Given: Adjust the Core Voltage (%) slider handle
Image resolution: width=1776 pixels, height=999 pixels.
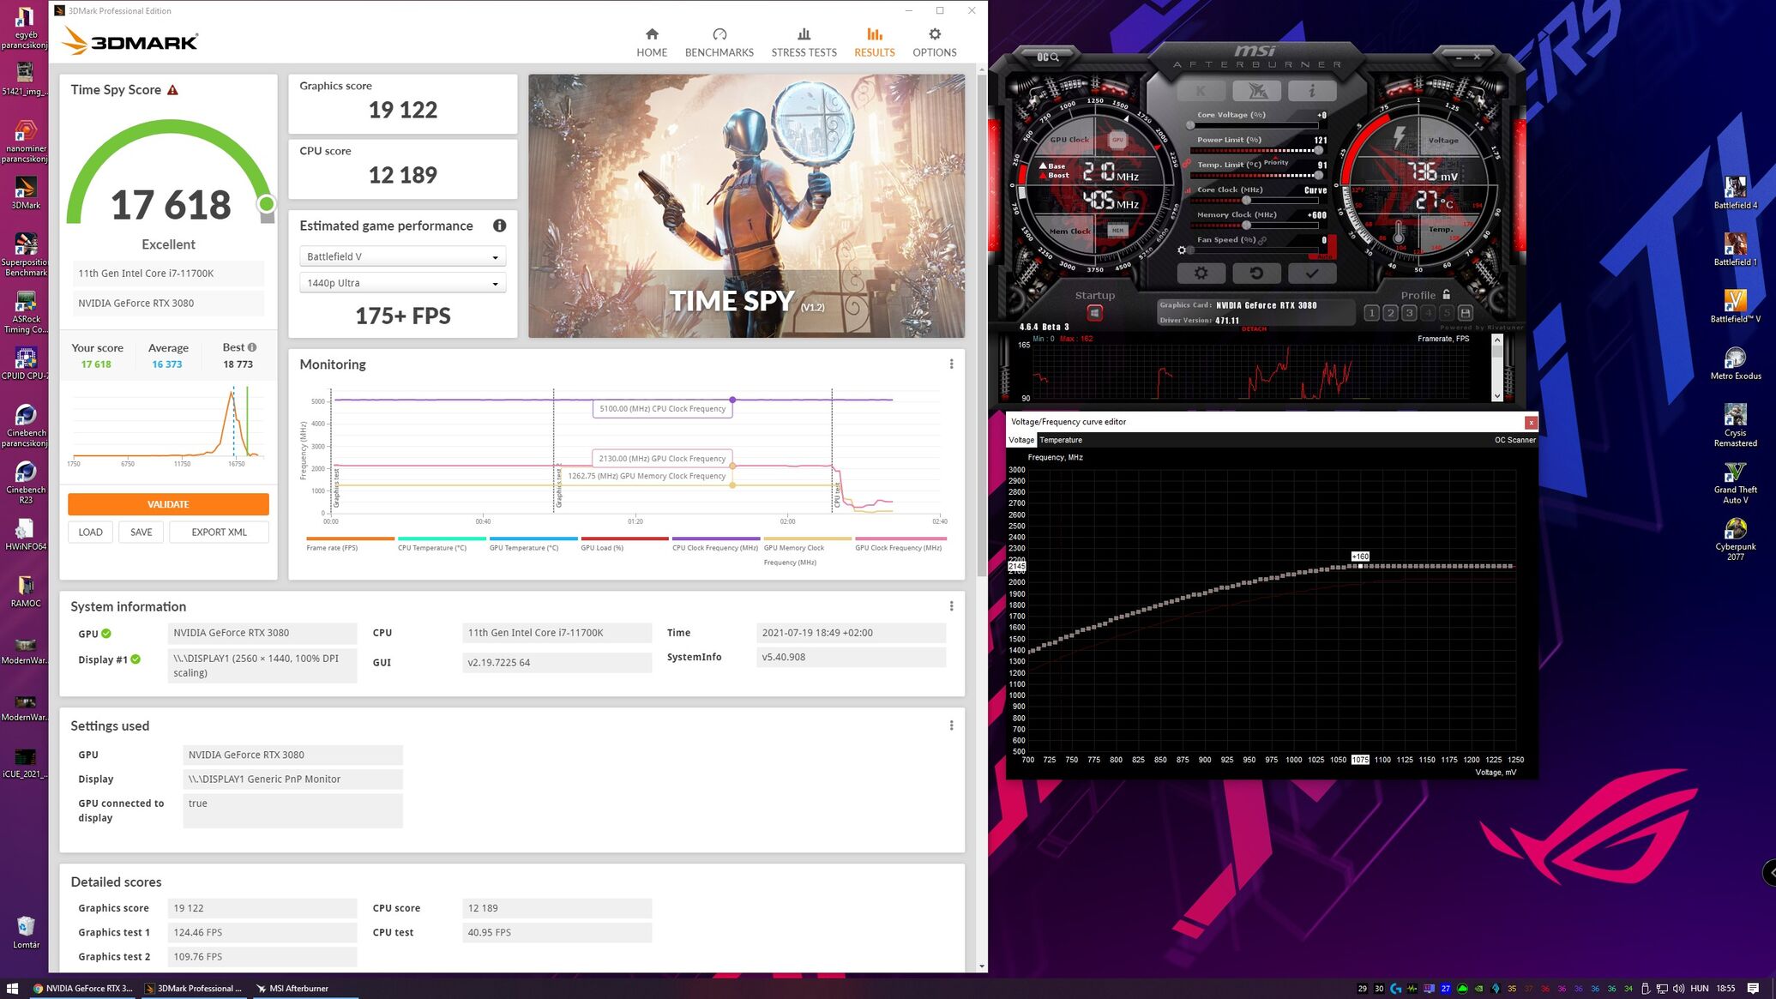Looking at the screenshot, I should click(1190, 125).
